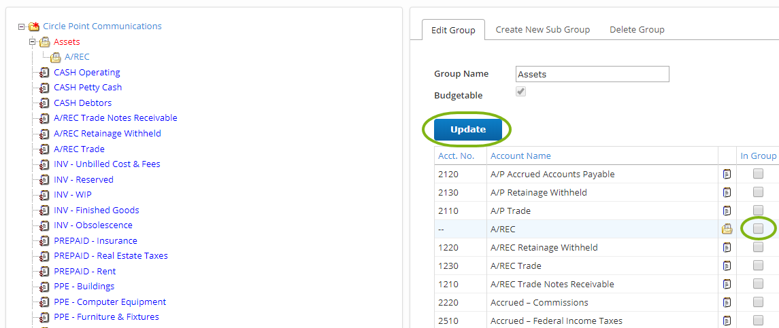
Task: Click account icon in Accrued – Federal Income Taxes row
Action: click(x=727, y=321)
